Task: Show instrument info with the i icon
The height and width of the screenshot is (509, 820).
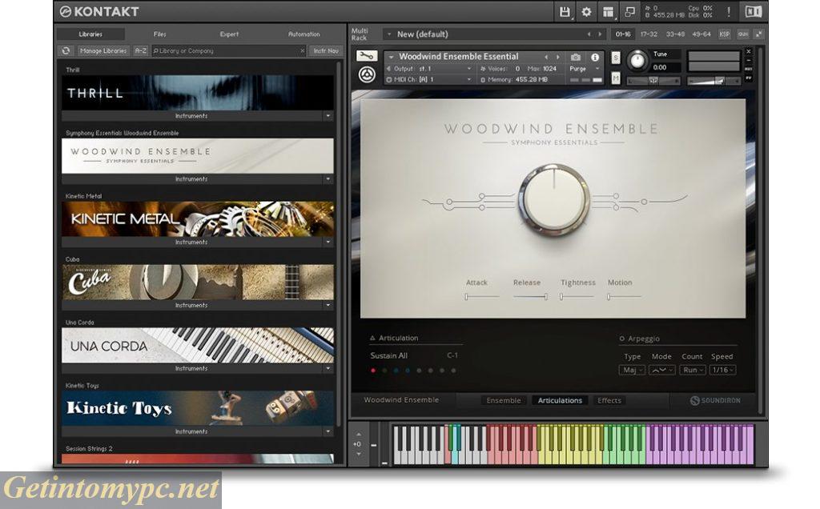Action: pos(595,57)
